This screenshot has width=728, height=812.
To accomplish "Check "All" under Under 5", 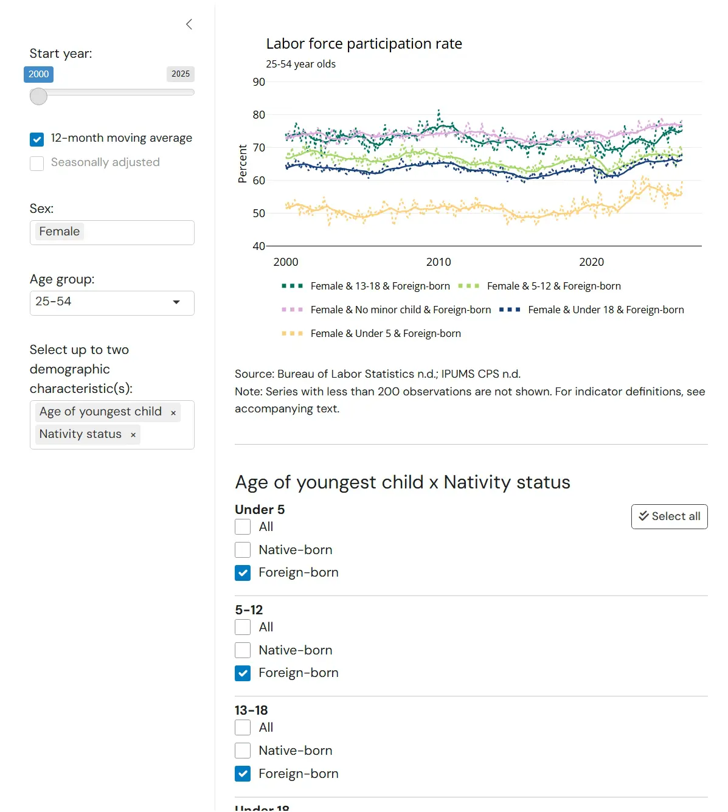I will tap(243, 527).
